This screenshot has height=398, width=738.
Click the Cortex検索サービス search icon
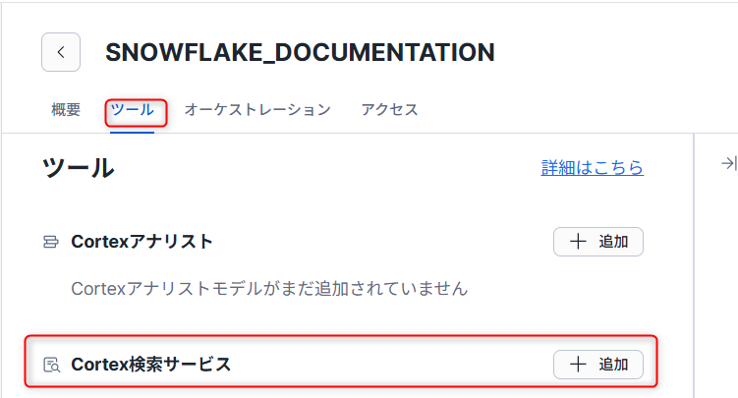click(51, 365)
